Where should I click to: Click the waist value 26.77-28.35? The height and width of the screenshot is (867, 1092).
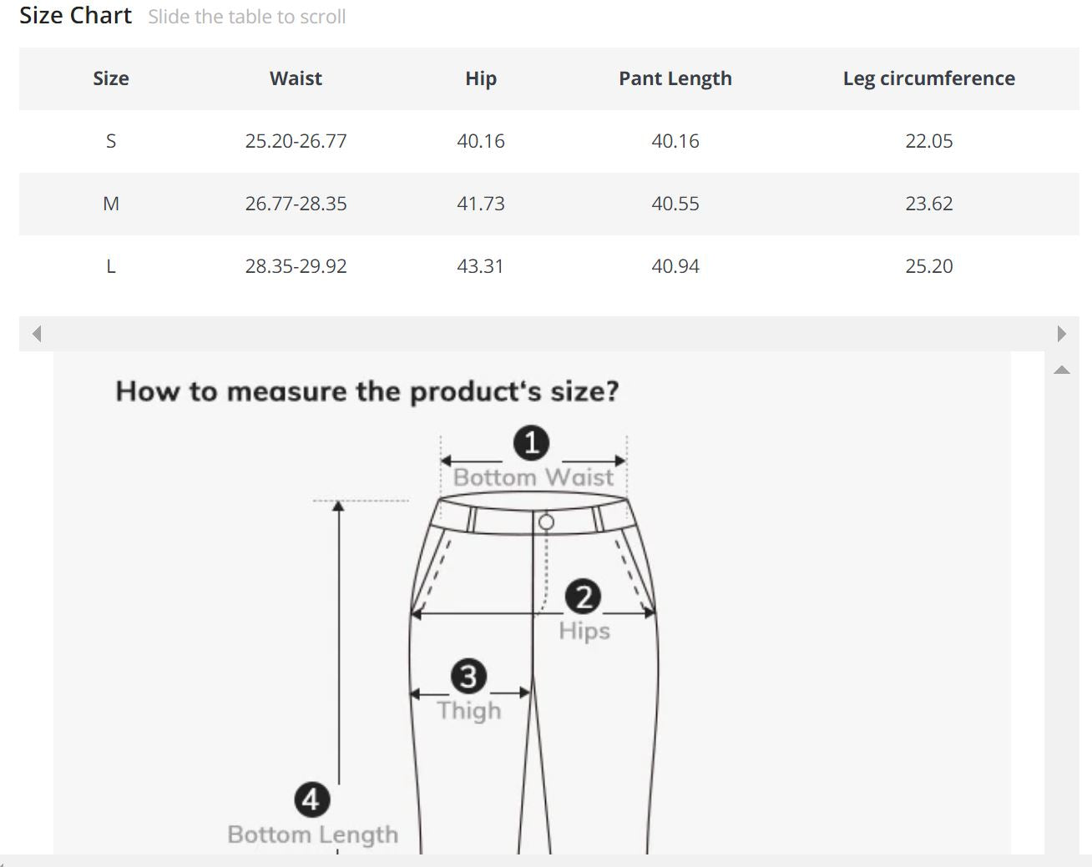[296, 204]
